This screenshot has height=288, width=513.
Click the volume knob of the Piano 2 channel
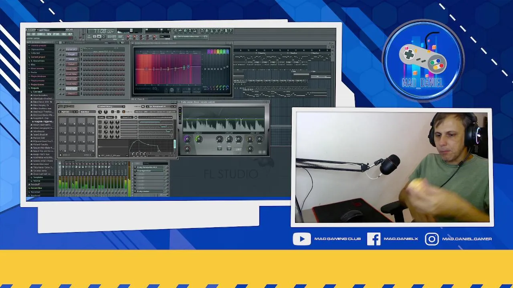63,94
